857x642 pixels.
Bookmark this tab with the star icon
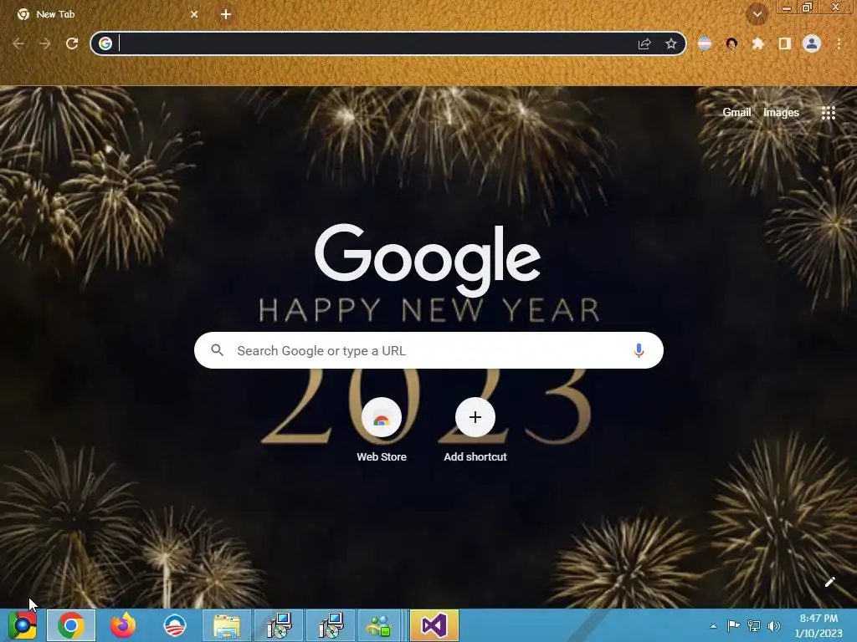671,43
